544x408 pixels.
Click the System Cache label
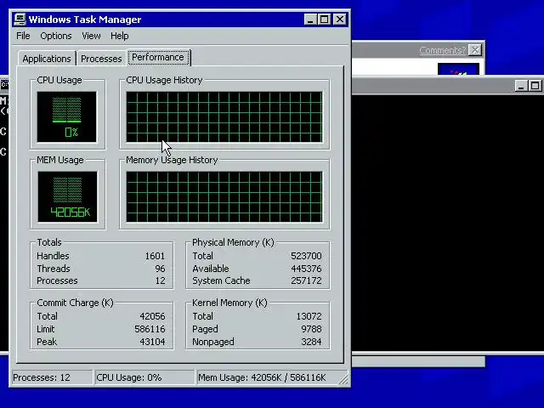pyautogui.click(x=221, y=280)
